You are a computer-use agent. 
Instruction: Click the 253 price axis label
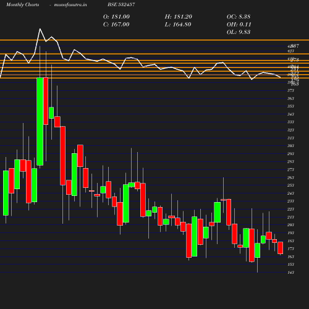(290, 185)
